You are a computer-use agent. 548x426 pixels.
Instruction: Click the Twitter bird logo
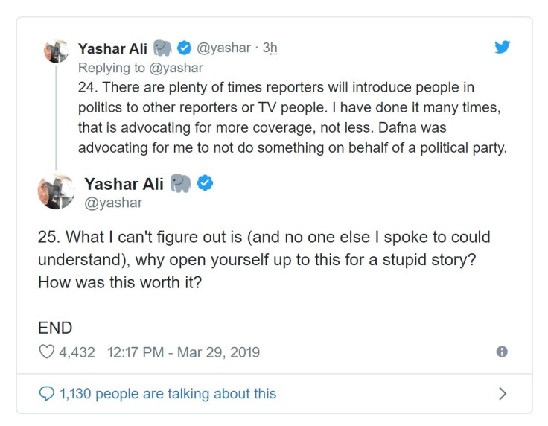pos(503,47)
